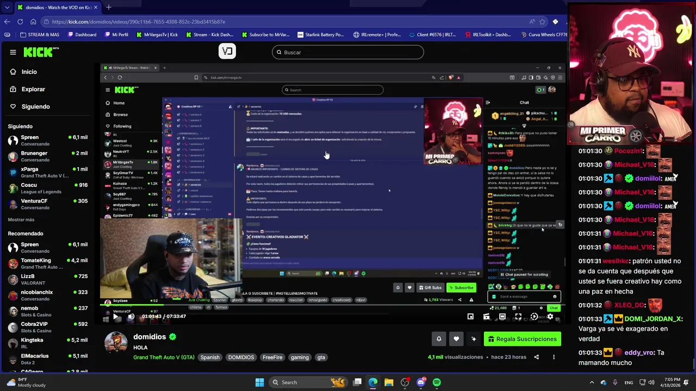The height and width of the screenshot is (391, 696).
Task: Open recommended channel nicobianchix
Action: pyautogui.click(x=48, y=295)
